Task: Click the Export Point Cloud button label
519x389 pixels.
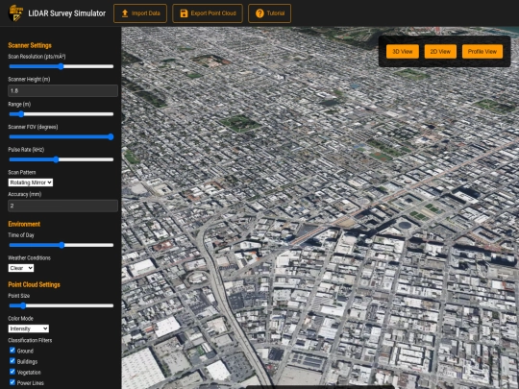Action: point(213,13)
